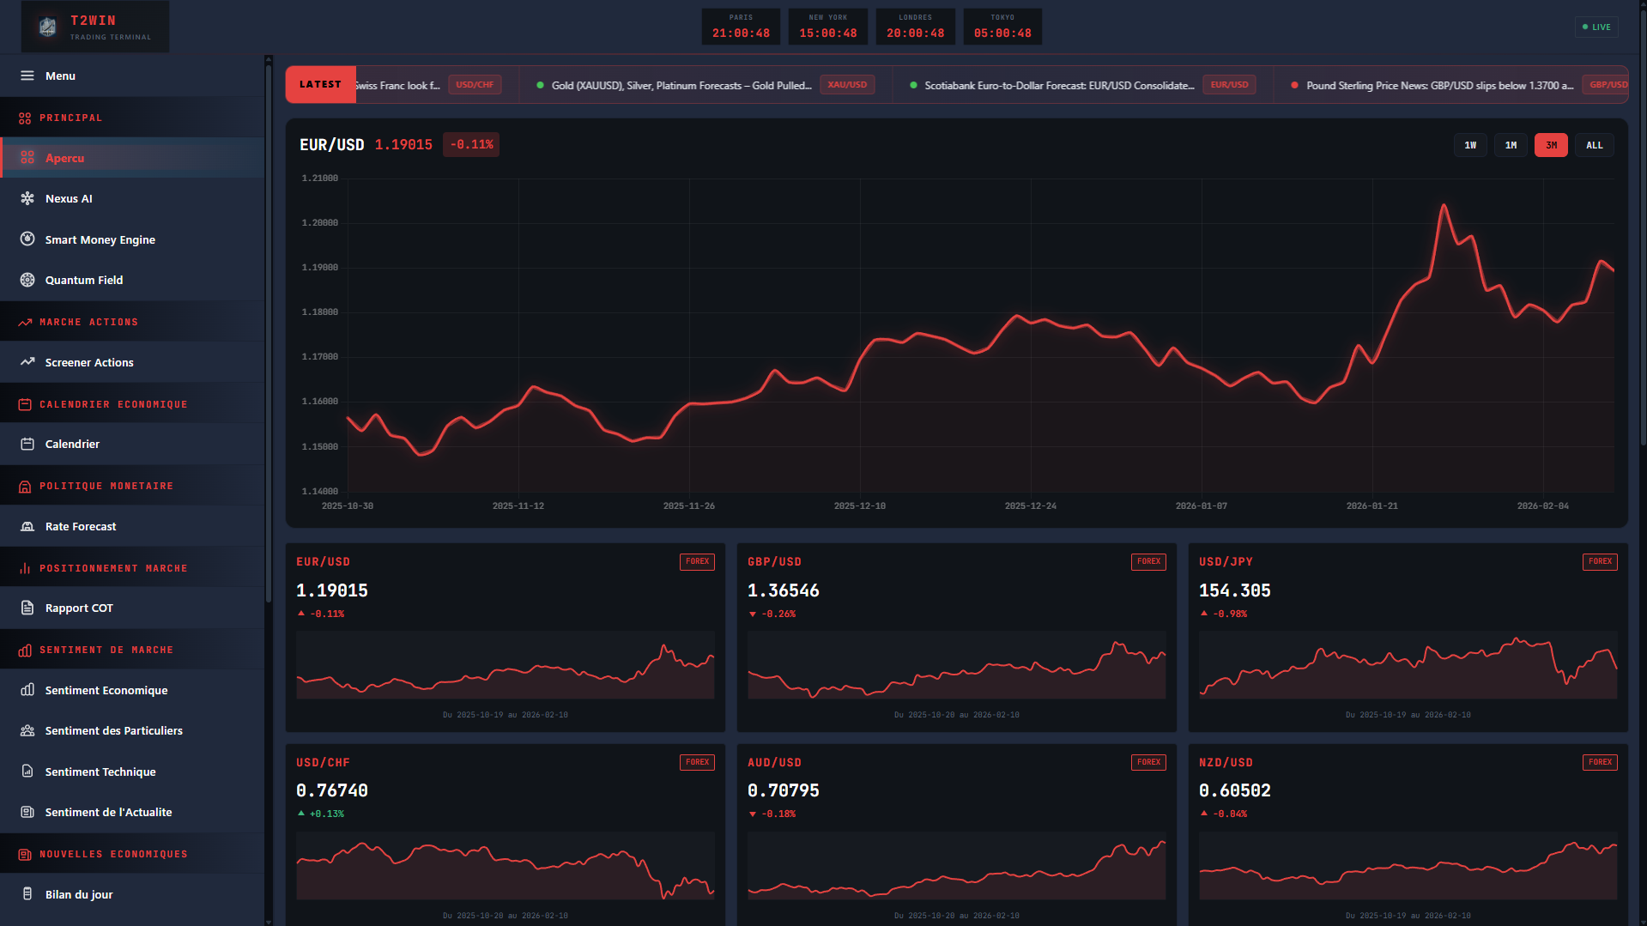Image resolution: width=1647 pixels, height=926 pixels.
Task: Open Sentiment Economique menu item
Action: click(x=106, y=690)
